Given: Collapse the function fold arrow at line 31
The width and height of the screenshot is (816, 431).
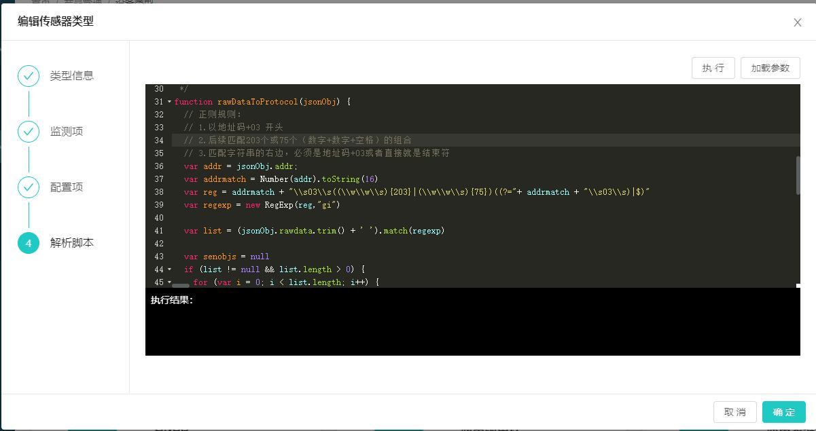Looking at the screenshot, I should tap(169, 102).
